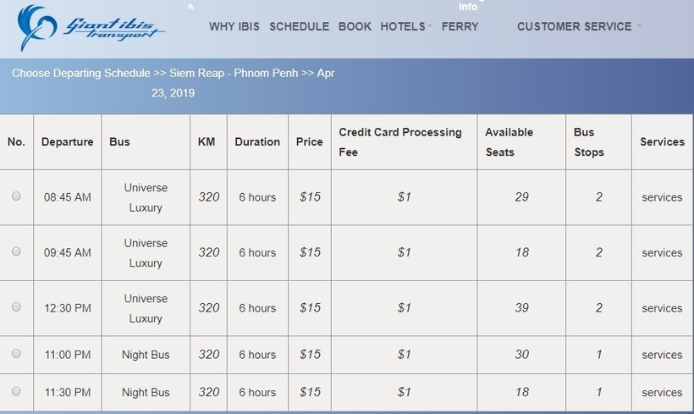The image size is (694, 414).
Task: Click the small up arrow above the menu
Action: (x=190, y=7)
